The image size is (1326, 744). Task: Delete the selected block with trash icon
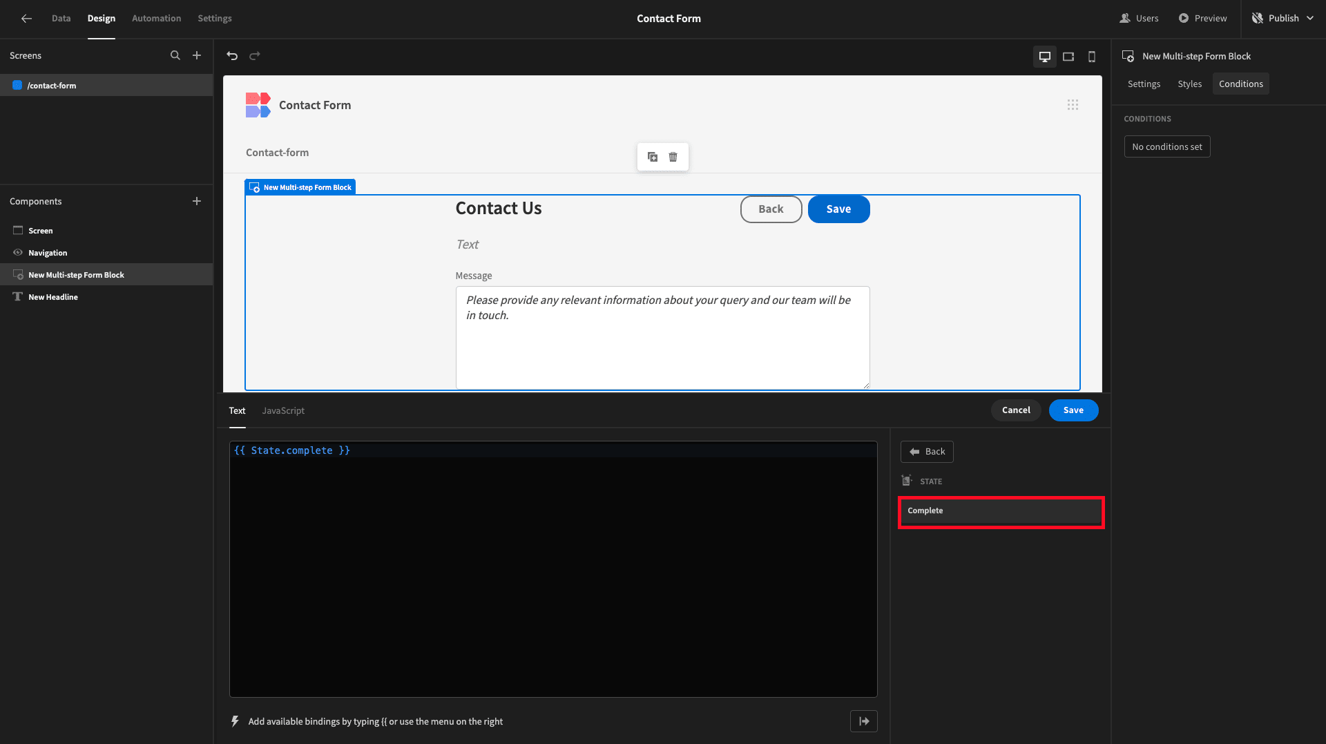coord(673,157)
